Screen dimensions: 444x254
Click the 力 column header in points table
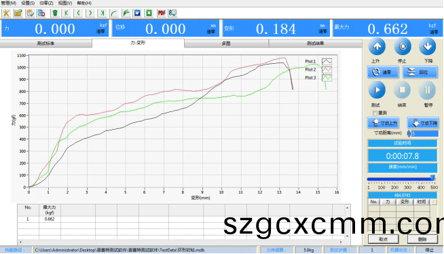pyautogui.click(x=388, y=202)
